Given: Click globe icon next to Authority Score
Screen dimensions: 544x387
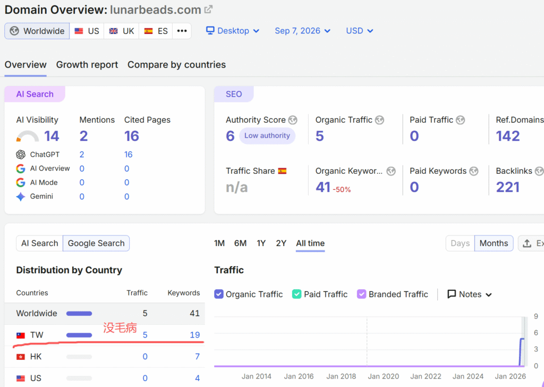Looking at the screenshot, I should (293, 120).
